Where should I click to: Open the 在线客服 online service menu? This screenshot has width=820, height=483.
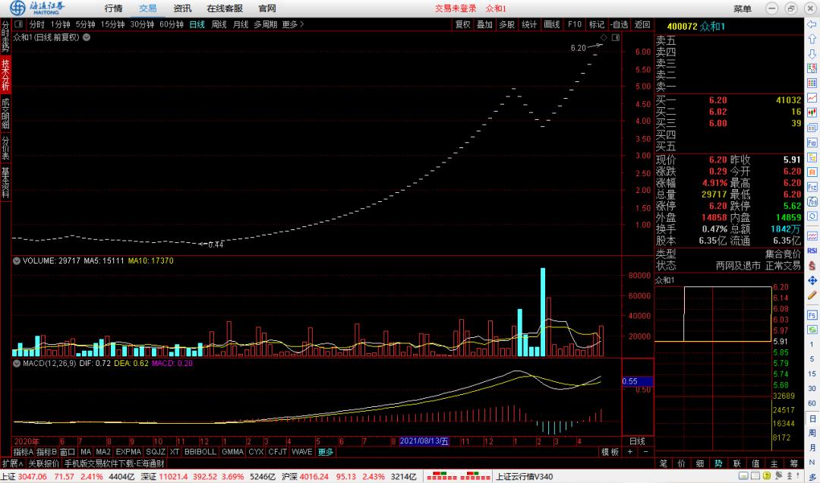pos(225,8)
